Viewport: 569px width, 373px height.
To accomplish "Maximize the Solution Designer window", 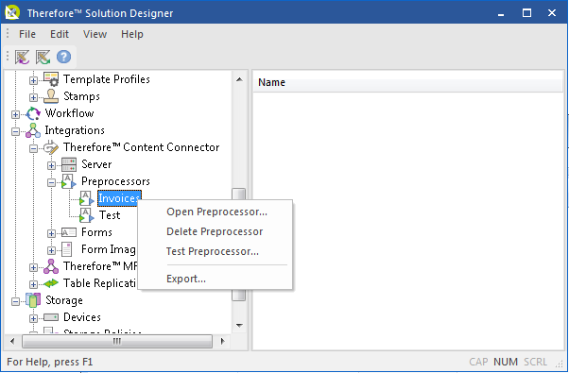I will (526, 13).
